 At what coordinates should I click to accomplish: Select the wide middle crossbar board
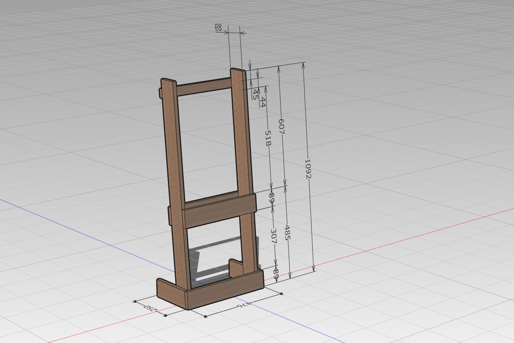tap(219, 211)
